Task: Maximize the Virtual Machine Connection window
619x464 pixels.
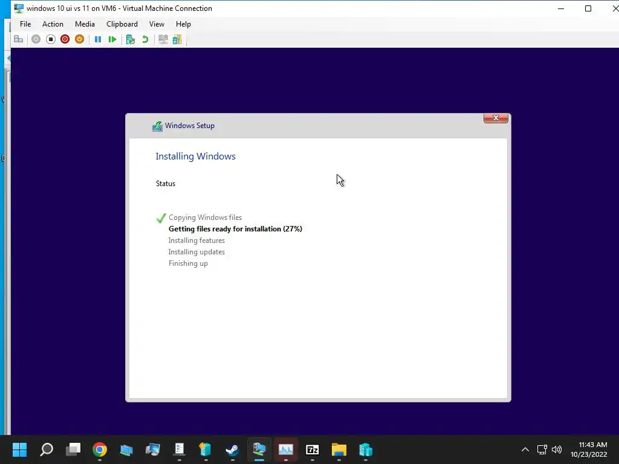Action: coord(588,8)
